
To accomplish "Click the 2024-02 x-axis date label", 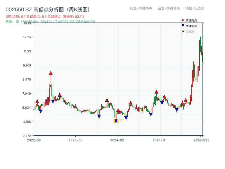I will (x=117, y=140).
